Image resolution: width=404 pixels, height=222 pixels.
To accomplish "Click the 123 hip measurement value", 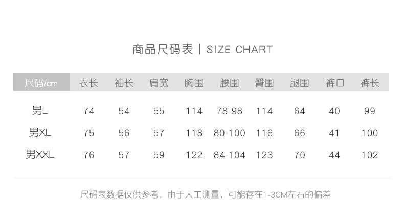I will [x=264, y=155].
